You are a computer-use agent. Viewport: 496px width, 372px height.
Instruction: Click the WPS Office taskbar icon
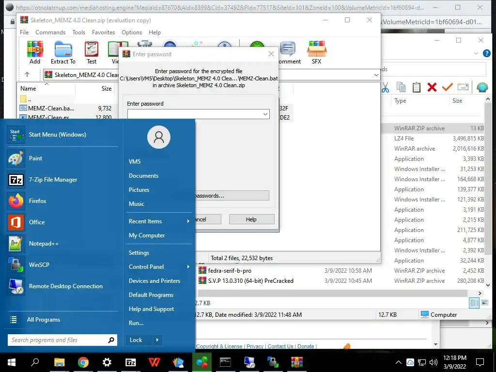coord(155,362)
